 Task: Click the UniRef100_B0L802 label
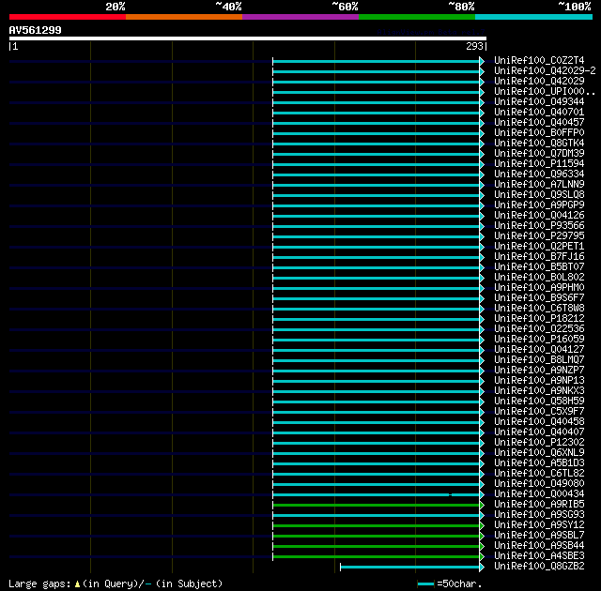[x=539, y=278]
